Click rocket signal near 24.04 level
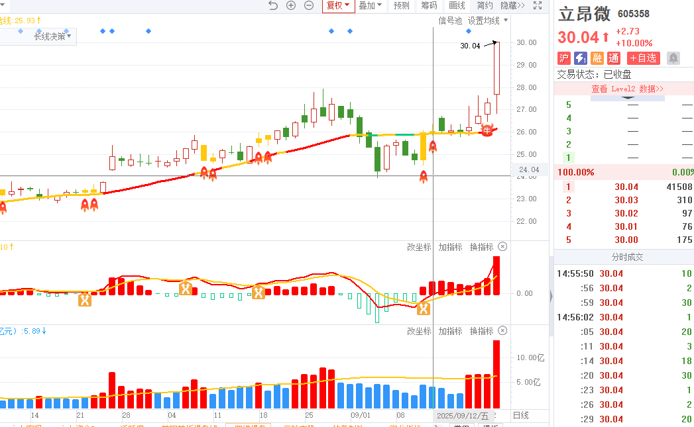 point(424,177)
